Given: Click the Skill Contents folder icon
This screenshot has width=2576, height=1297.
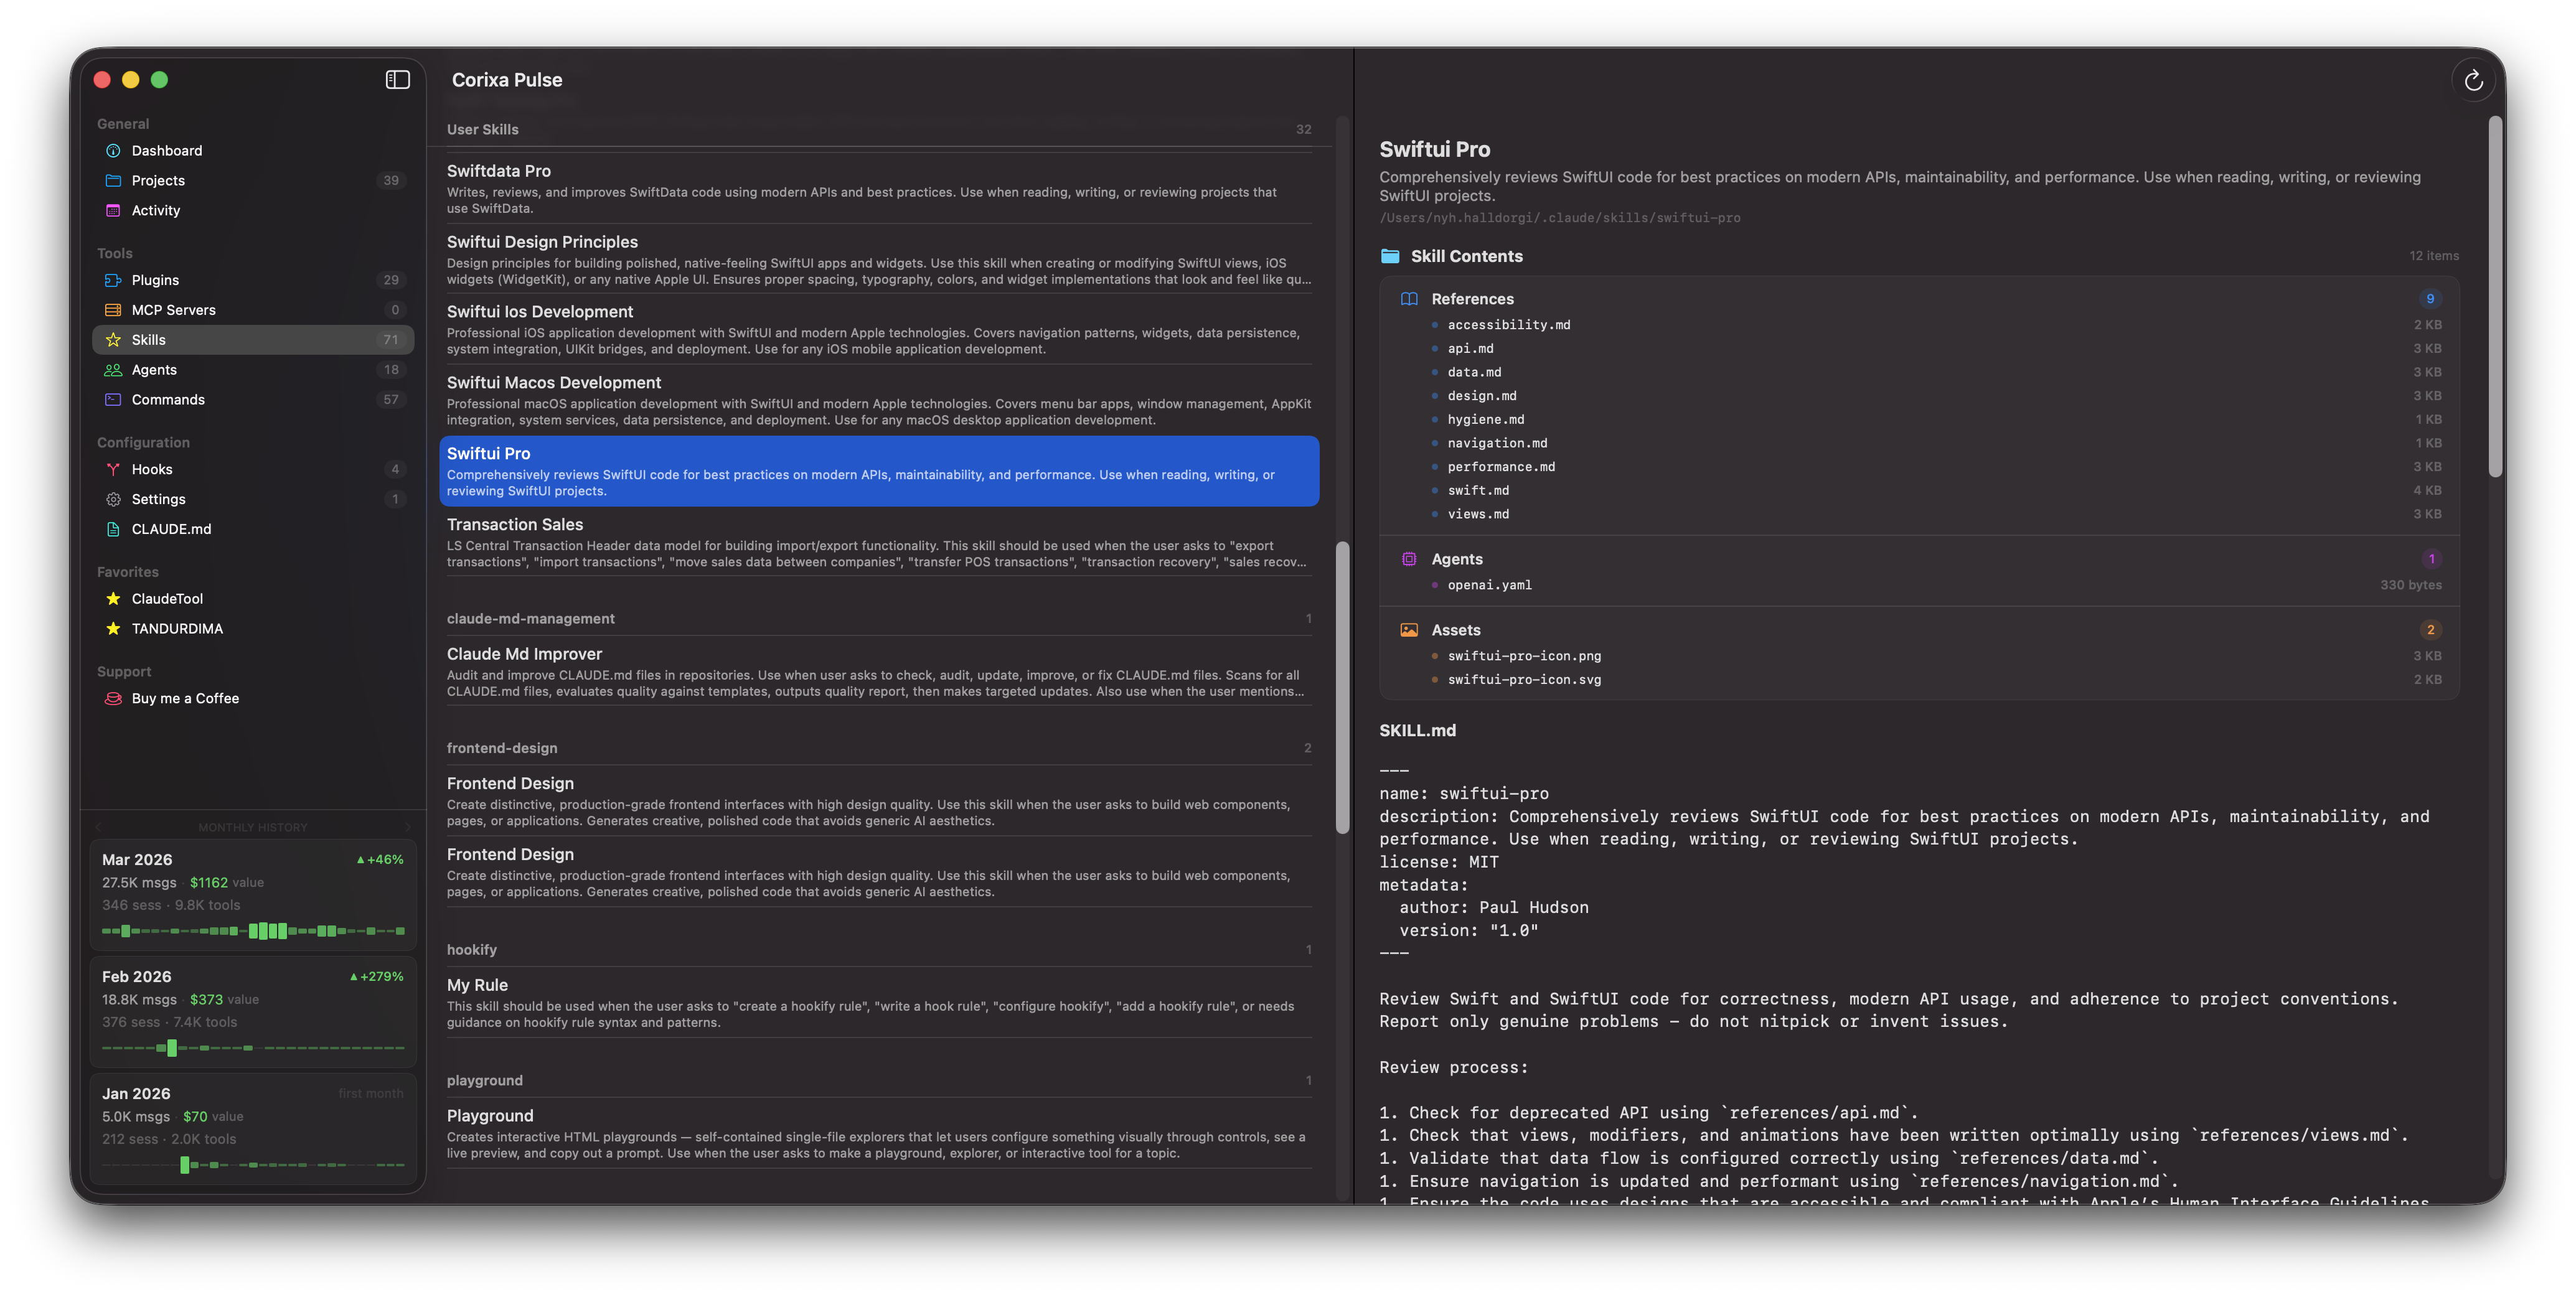Looking at the screenshot, I should 1390,256.
